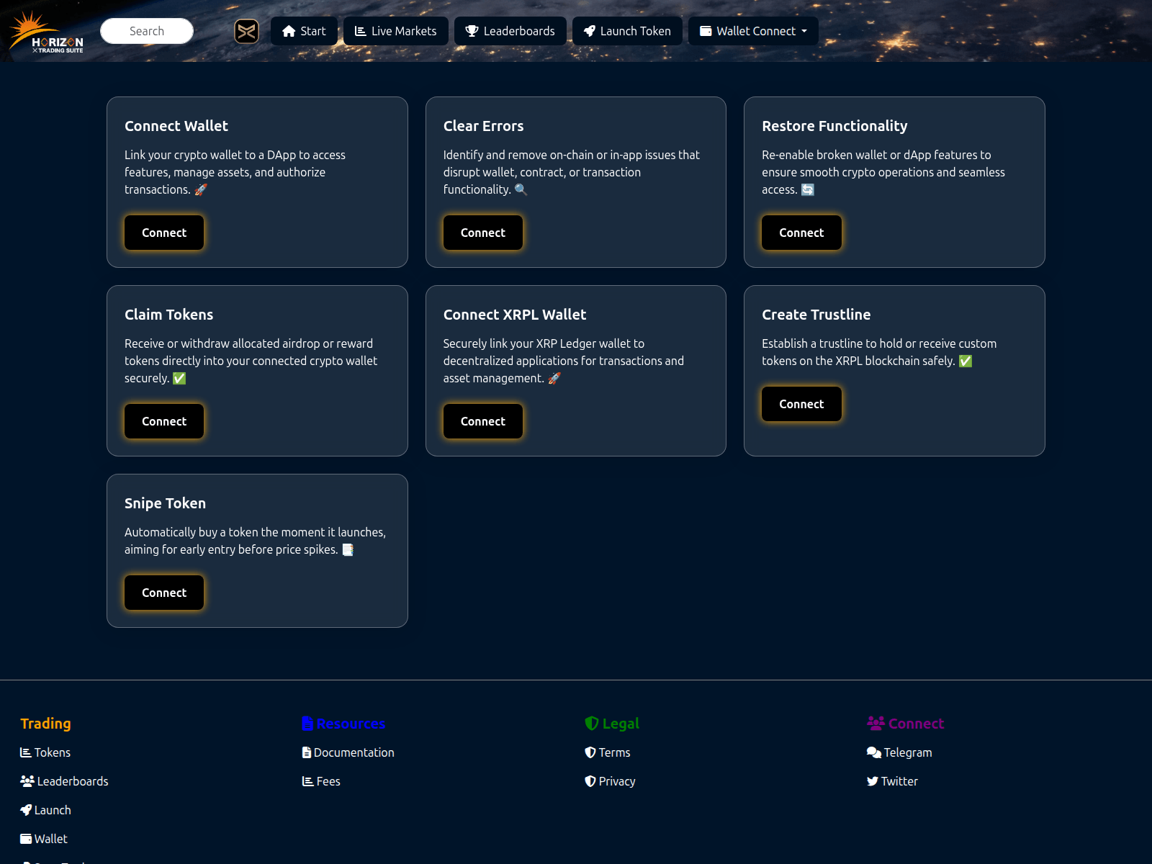The height and width of the screenshot is (864, 1152).
Task: Click Connect in the Connect Wallet card
Action: (164, 233)
